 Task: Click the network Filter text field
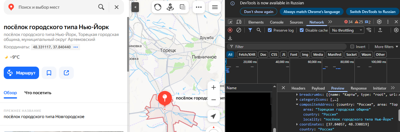click(x=287, y=46)
